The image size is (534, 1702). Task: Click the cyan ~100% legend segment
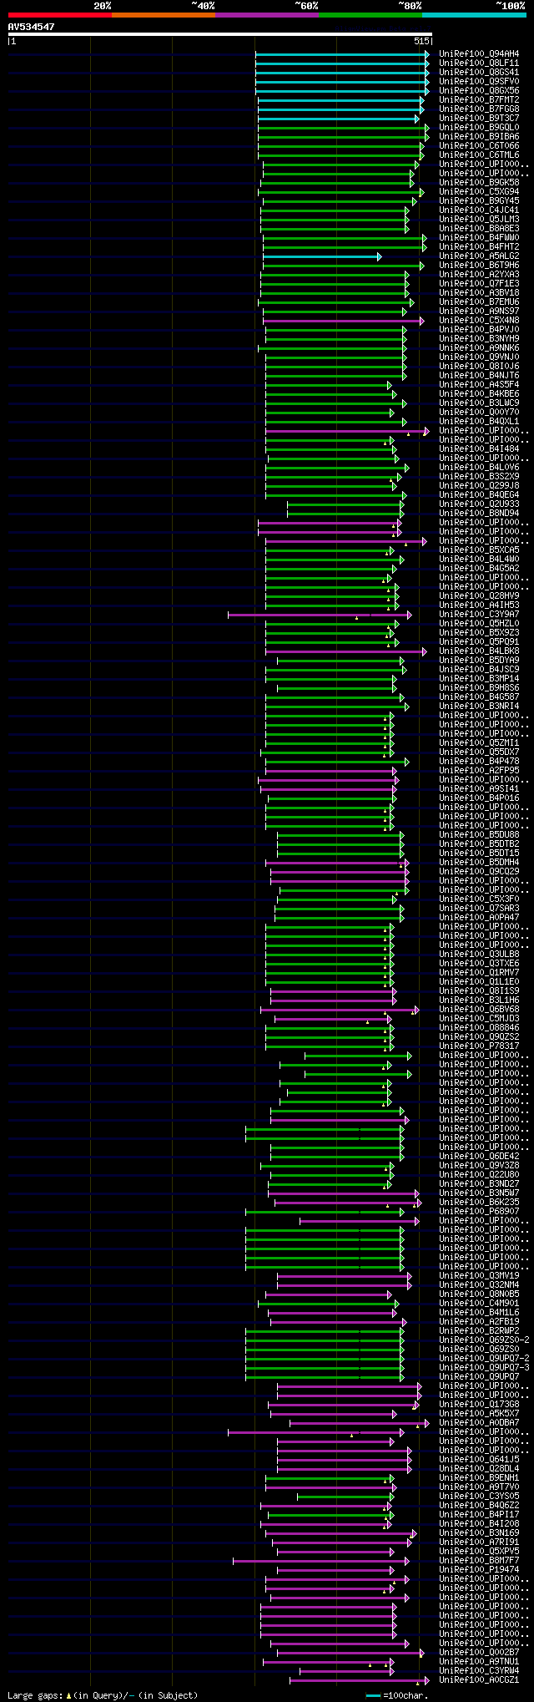pos(474,15)
